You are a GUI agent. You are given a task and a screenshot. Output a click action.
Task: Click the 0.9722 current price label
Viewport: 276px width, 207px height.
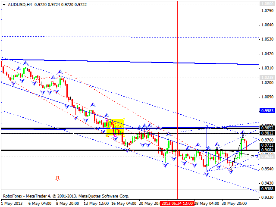[267, 145]
